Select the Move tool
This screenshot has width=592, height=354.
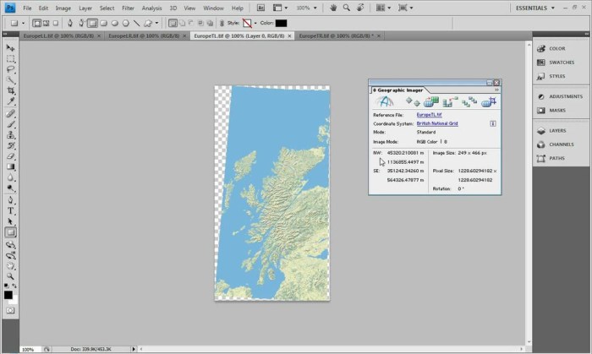[11, 47]
